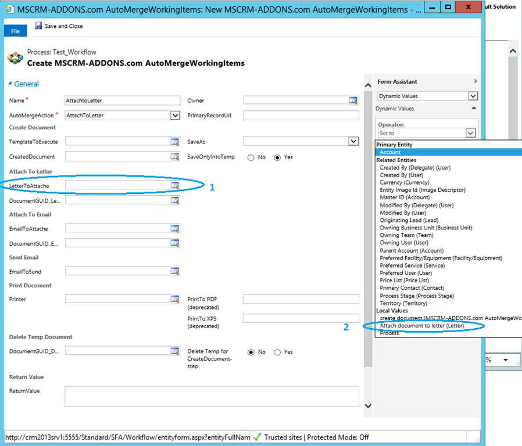Image resolution: width=522 pixels, height=446 pixels.
Task: Click the Save and Close disk icon
Action: click(38, 26)
